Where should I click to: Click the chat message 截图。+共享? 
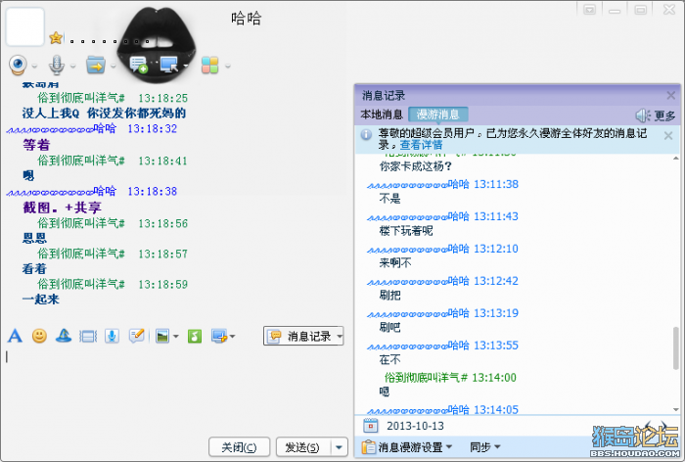tap(62, 208)
